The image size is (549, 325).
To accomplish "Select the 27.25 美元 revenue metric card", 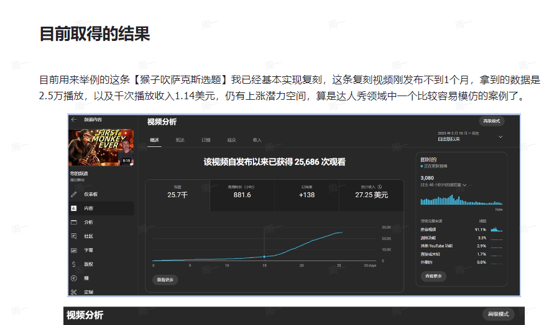I will [x=371, y=195].
